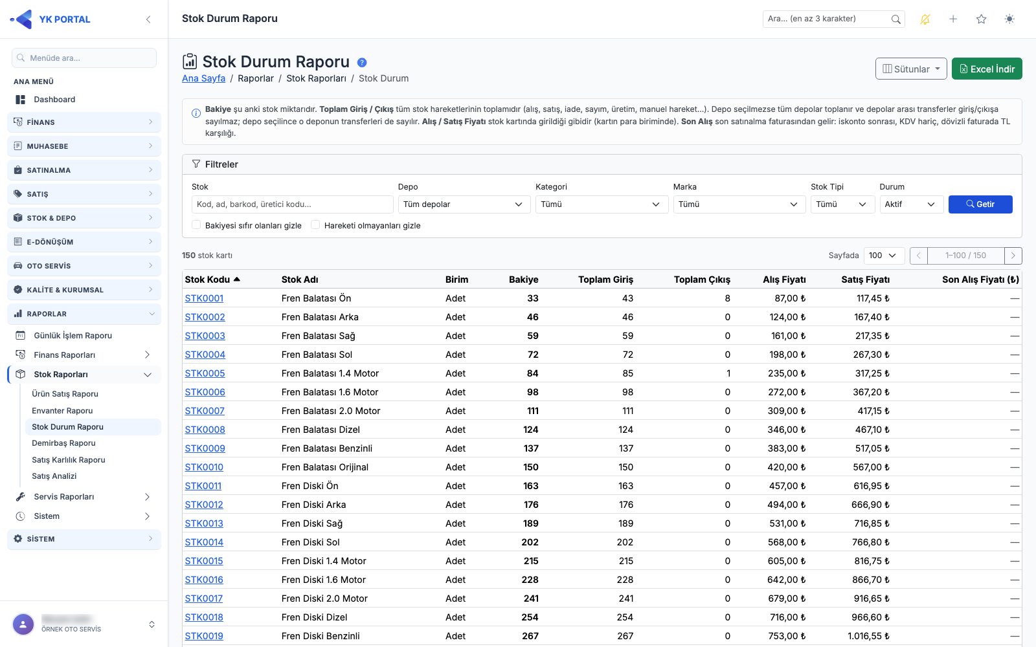Open the Durum dropdown set to Aktif
The width and height of the screenshot is (1036, 647).
[911, 204]
